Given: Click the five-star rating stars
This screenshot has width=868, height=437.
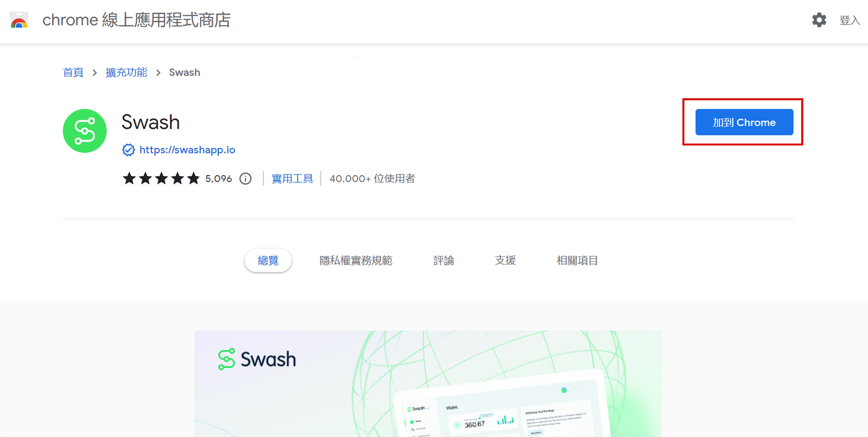Looking at the screenshot, I should 161,179.
